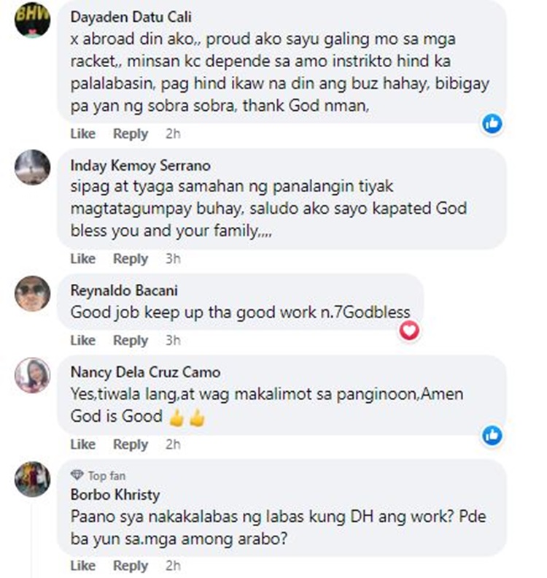Click the 3h timestamp on Inday's comment
The image size is (547, 578).
(173, 258)
